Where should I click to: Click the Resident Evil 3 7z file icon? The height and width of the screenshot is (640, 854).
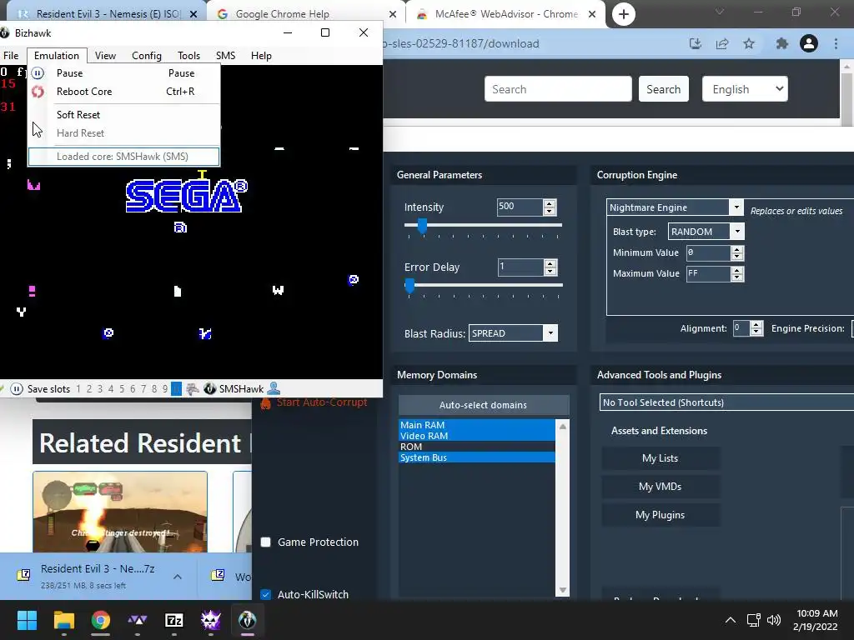(x=23, y=575)
